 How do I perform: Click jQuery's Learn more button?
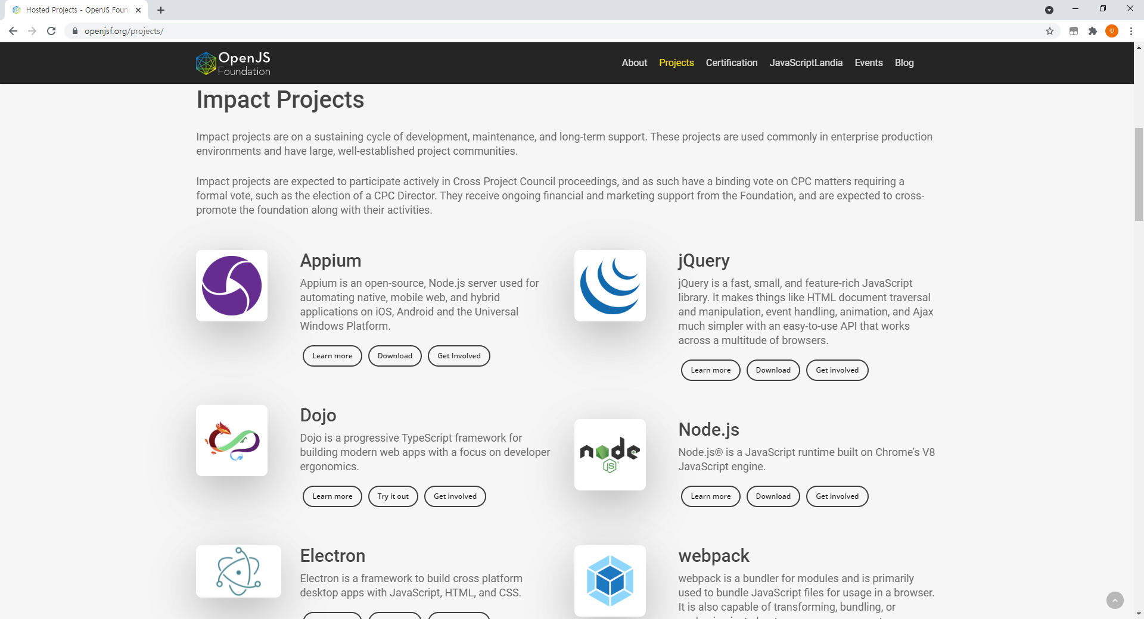[x=711, y=370]
